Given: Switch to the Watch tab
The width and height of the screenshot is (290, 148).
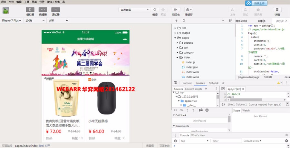Looking at the screenshot, I should point(246,110).
